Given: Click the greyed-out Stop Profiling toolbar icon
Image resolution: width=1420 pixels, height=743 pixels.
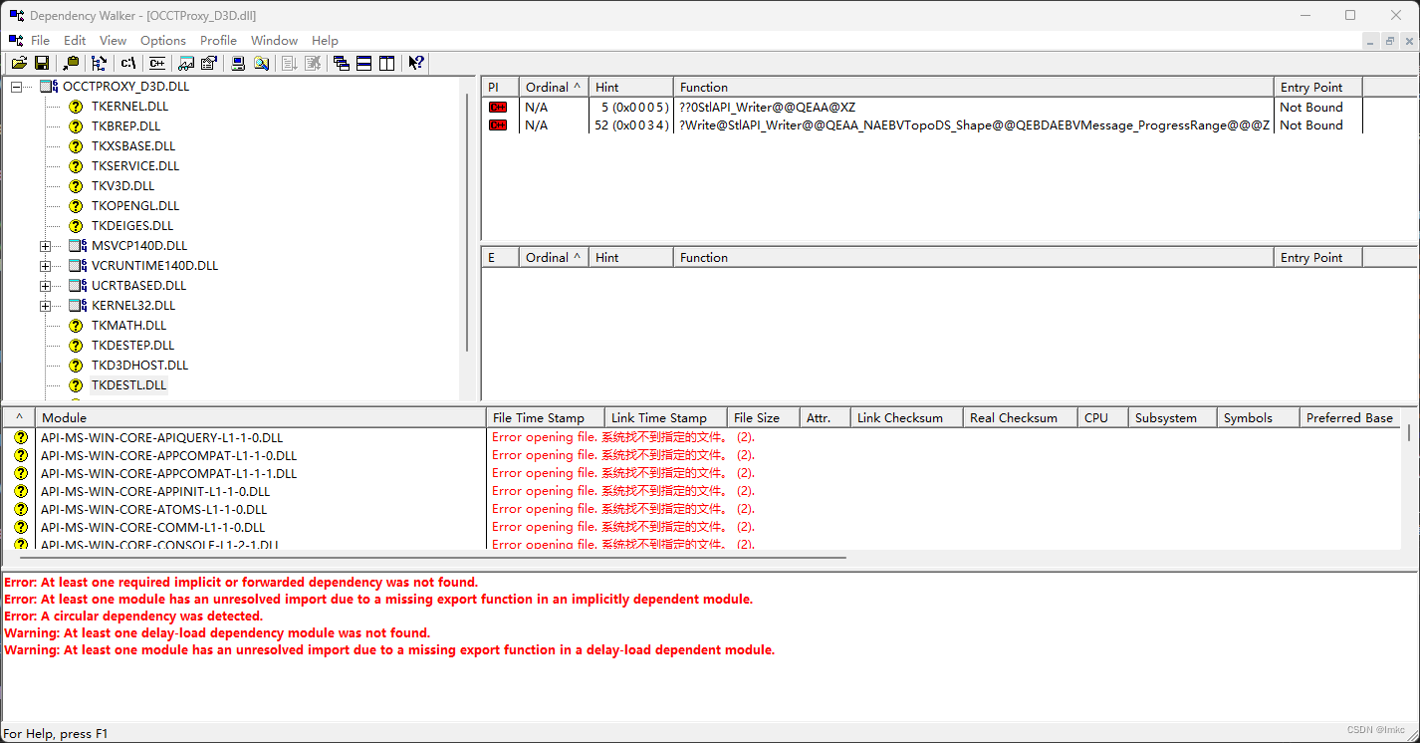Looking at the screenshot, I should 313,63.
